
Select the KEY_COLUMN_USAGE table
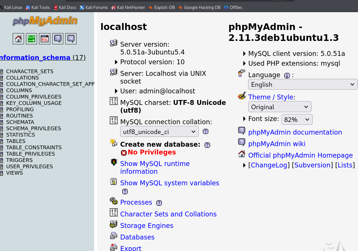pyautogui.click(x=34, y=103)
